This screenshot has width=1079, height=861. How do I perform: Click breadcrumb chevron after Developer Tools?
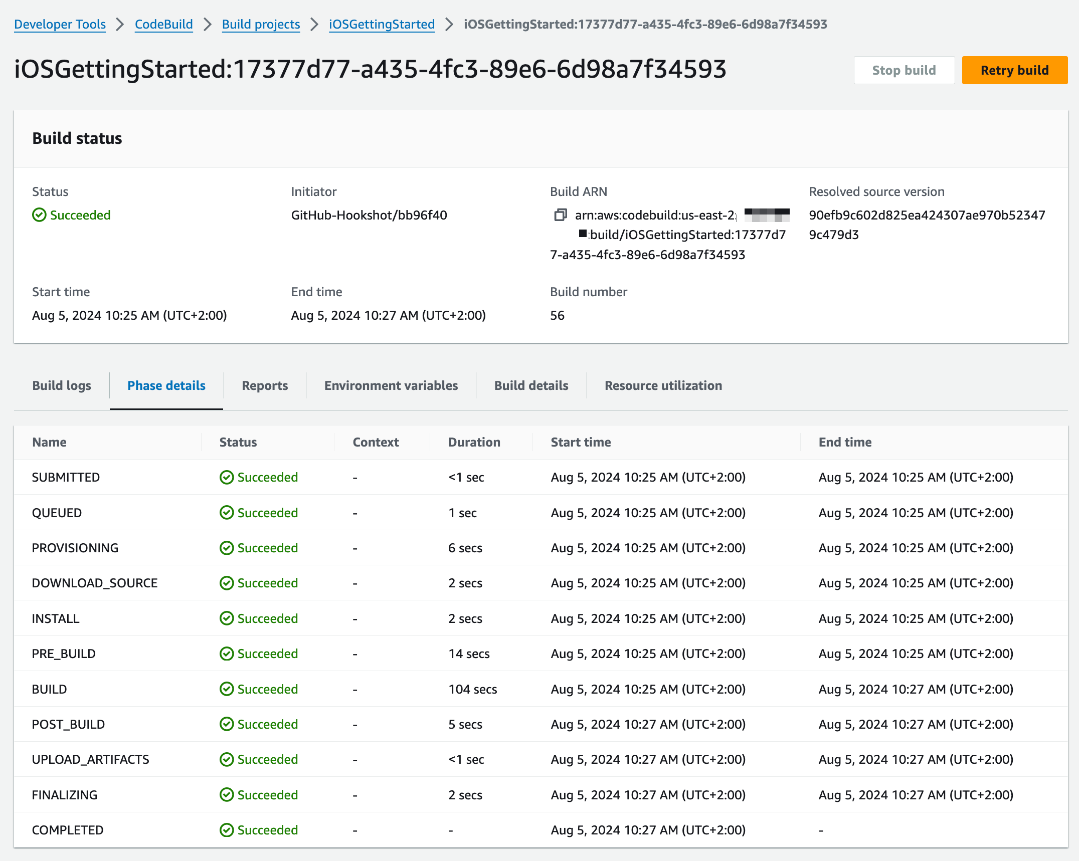coord(120,24)
